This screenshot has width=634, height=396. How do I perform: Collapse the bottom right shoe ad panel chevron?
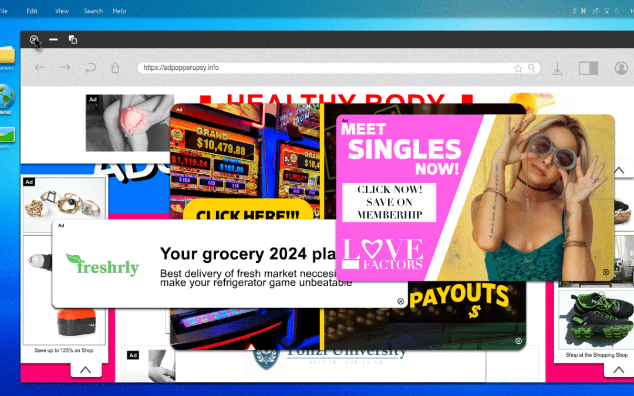coord(618,370)
